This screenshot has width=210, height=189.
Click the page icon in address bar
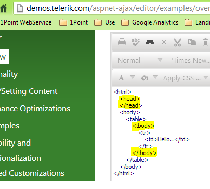20,8
